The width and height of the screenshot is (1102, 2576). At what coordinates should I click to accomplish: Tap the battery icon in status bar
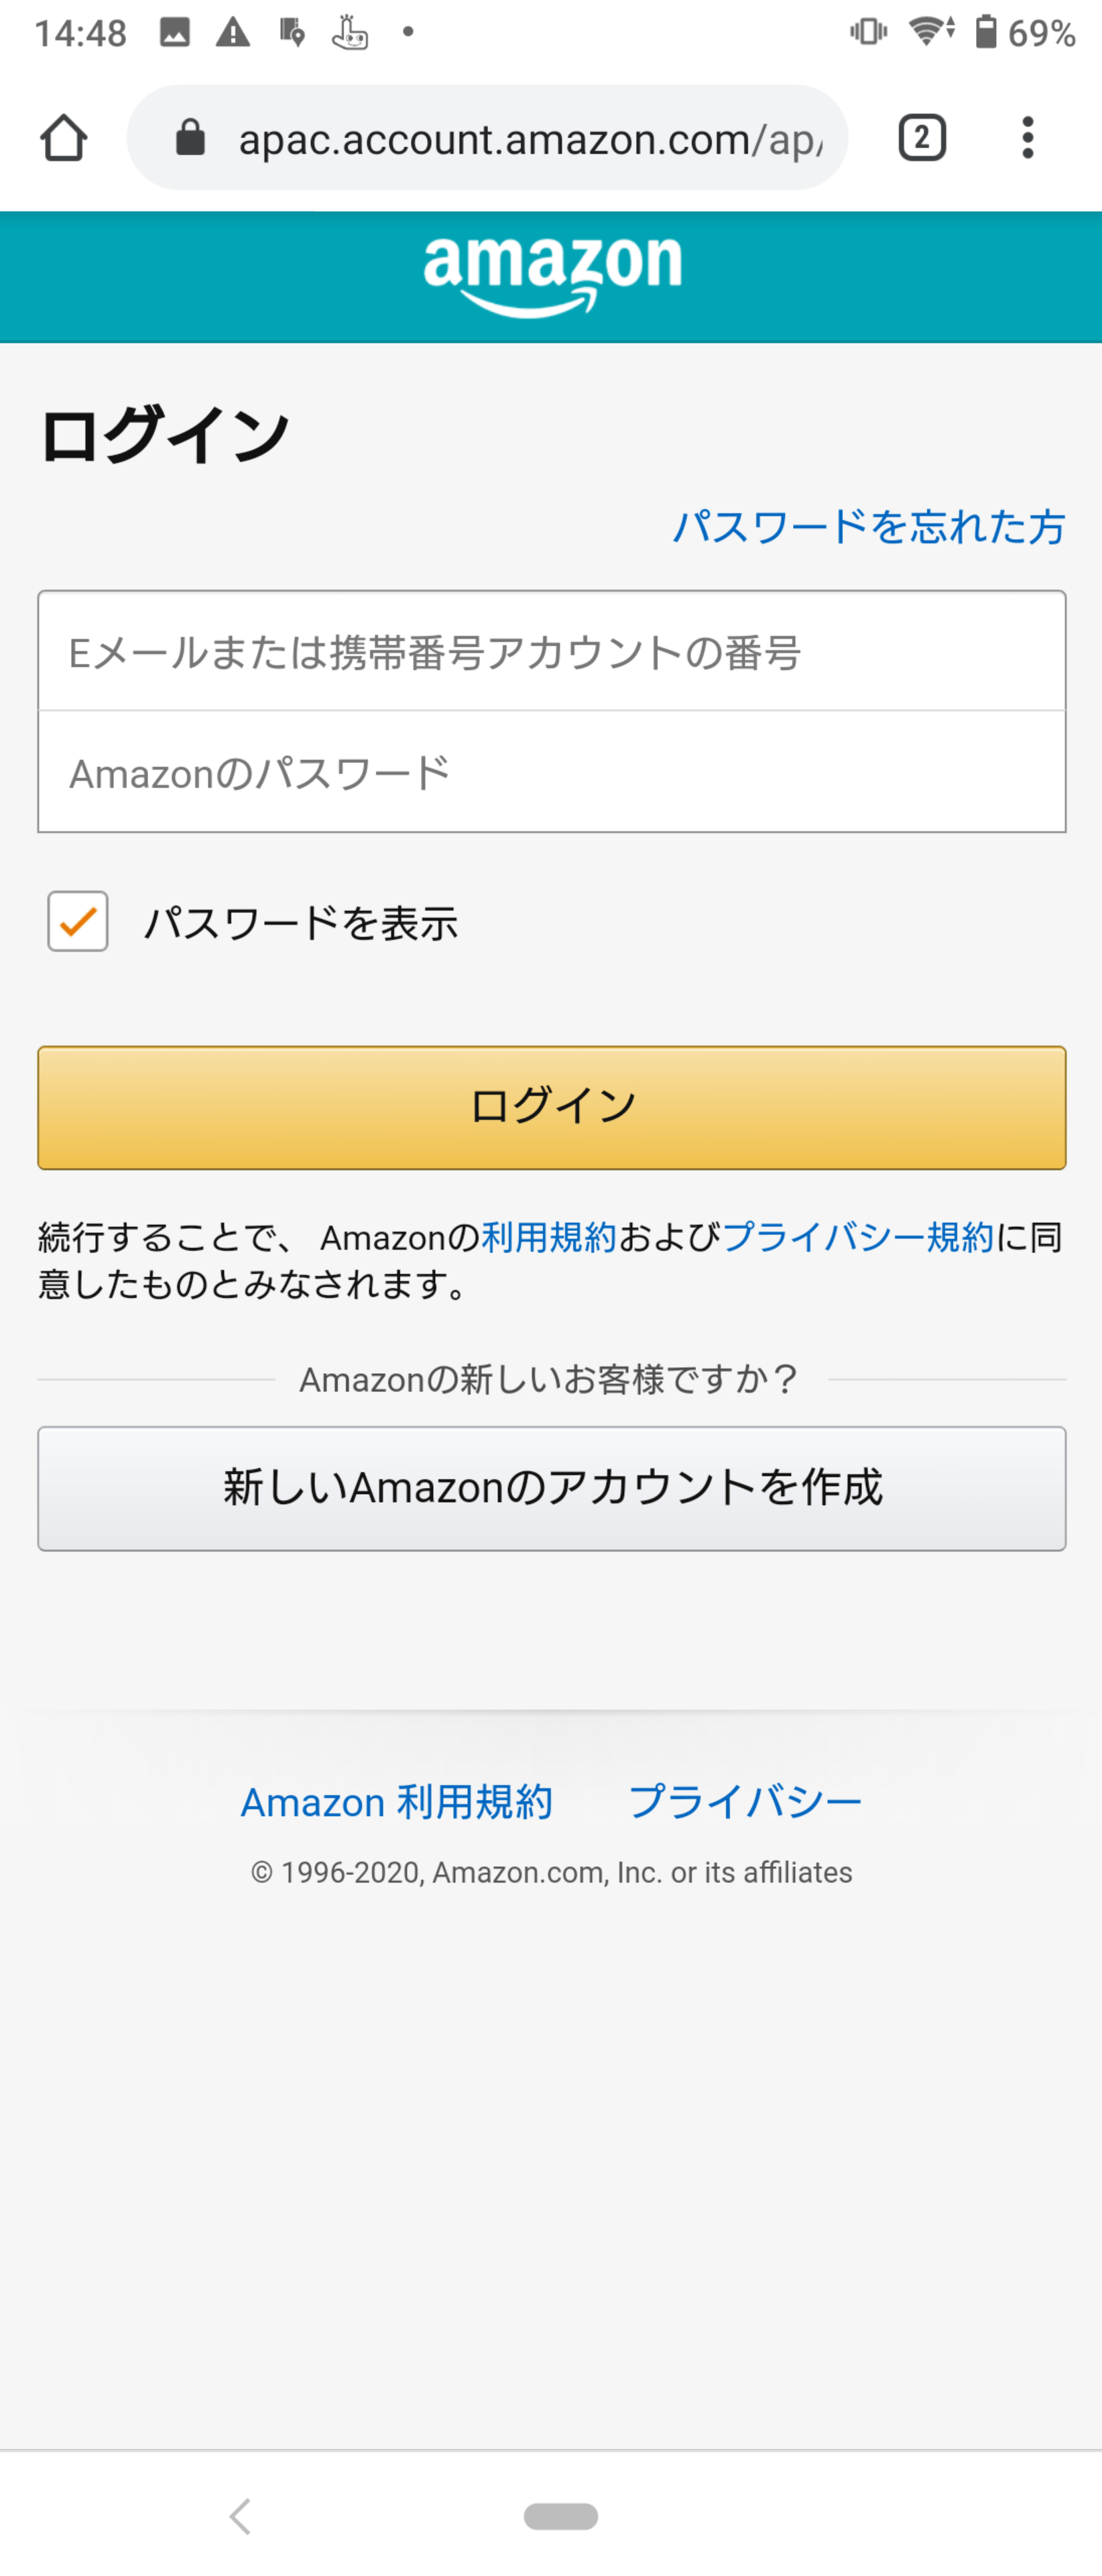pos(985,32)
